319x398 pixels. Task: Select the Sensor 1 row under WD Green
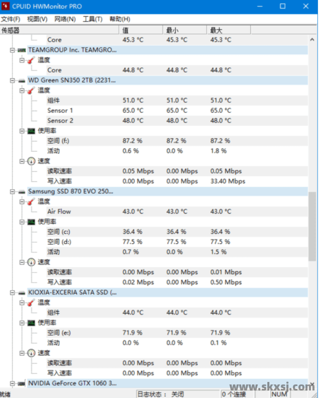(x=60, y=110)
